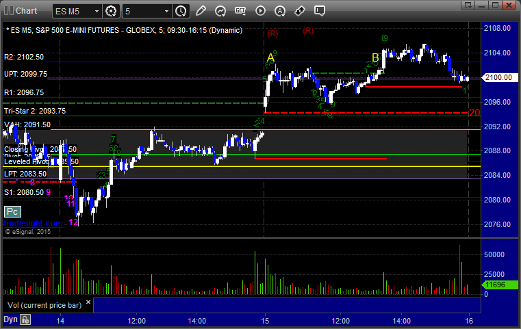Open the window options menu icon
The height and width of the screenshot is (329, 521).
pos(468,5)
